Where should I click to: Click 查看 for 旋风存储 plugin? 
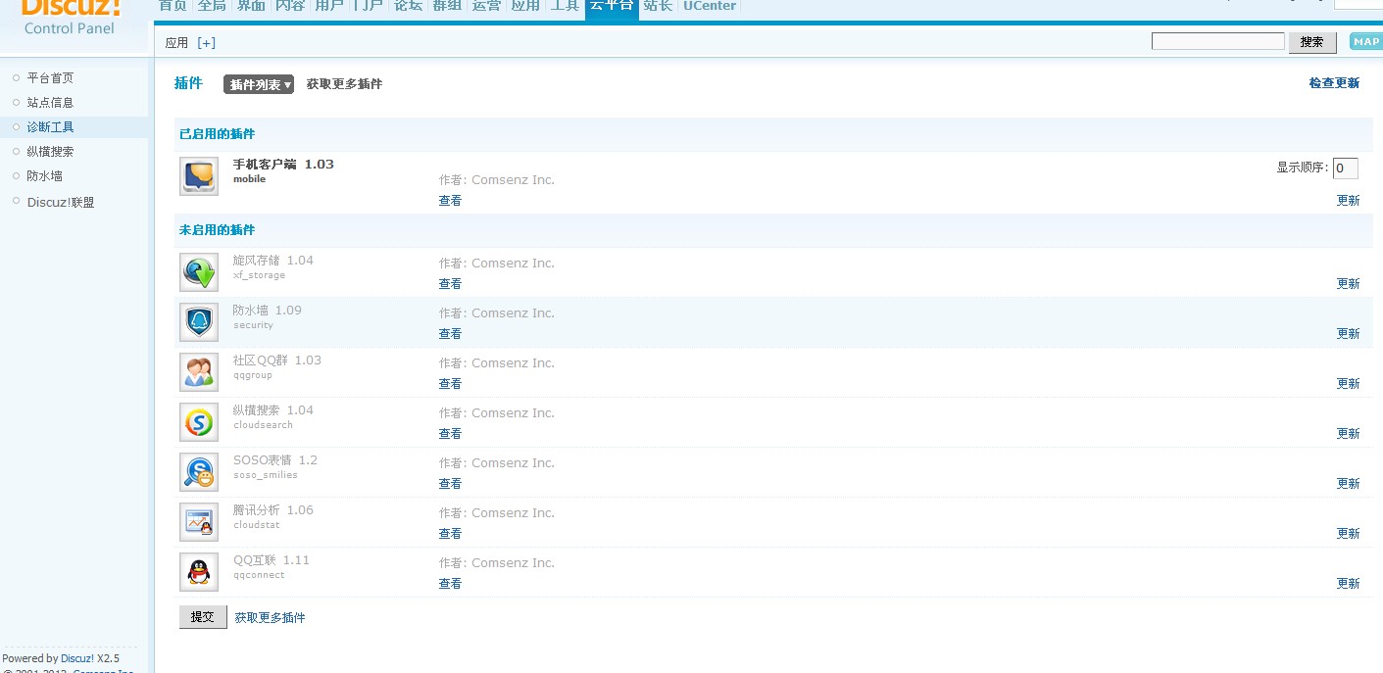pyautogui.click(x=450, y=284)
